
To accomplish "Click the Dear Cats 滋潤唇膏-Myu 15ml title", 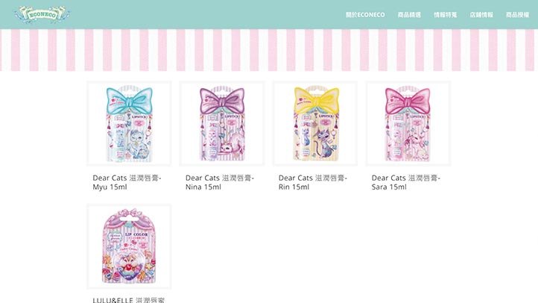I will (127, 182).
